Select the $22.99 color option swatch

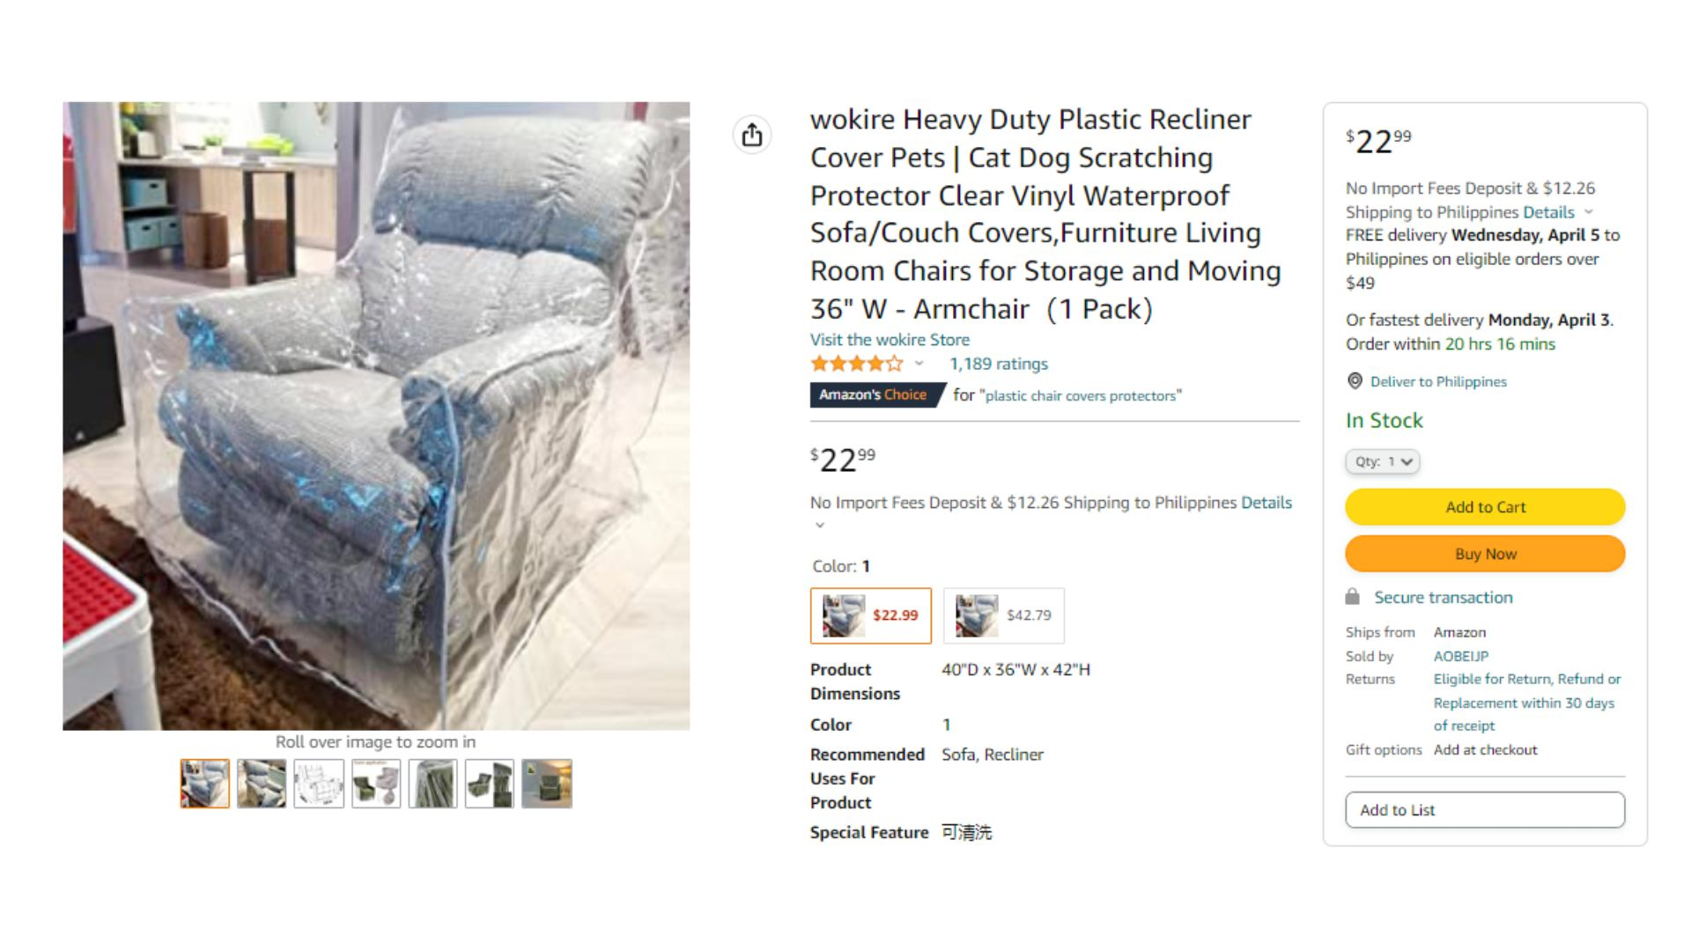coord(871,616)
